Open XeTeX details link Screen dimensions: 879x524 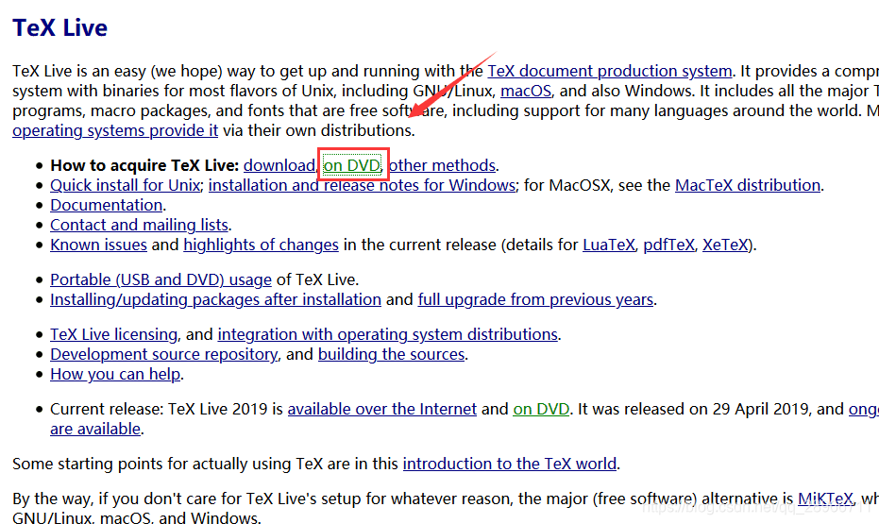(x=725, y=245)
